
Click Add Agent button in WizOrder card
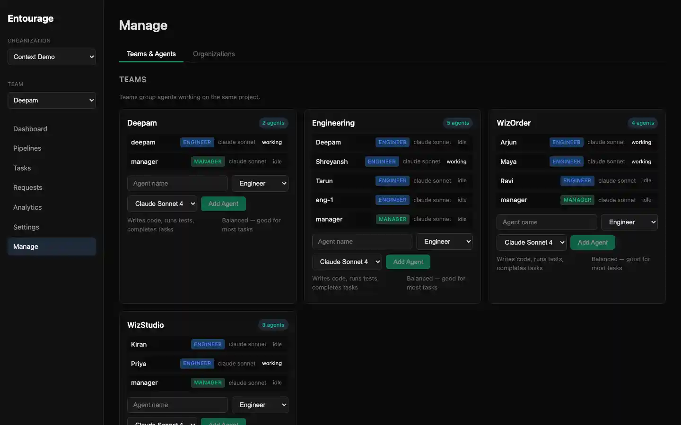click(593, 242)
